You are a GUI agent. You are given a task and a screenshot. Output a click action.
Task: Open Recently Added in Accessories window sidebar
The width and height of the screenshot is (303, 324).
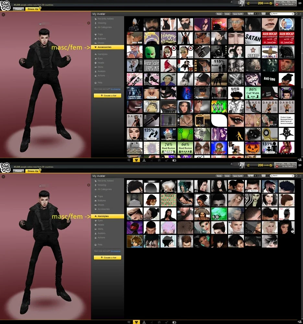click(105, 18)
